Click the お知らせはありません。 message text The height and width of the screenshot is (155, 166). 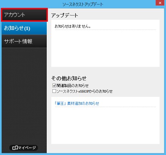coord(73,26)
